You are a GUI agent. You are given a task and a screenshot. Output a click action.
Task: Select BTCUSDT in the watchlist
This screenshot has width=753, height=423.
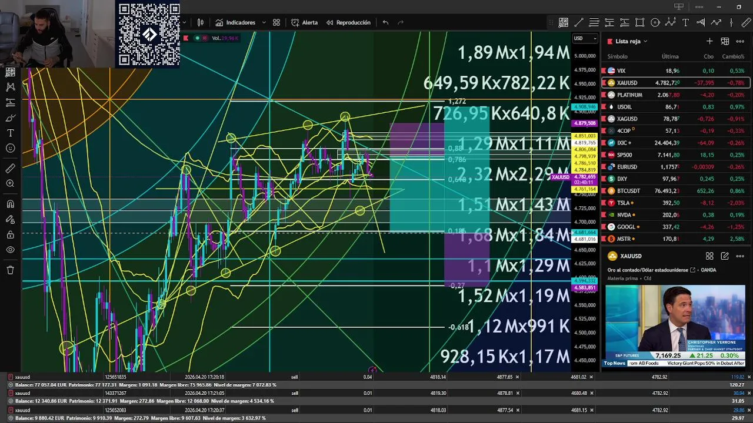pyautogui.click(x=675, y=191)
